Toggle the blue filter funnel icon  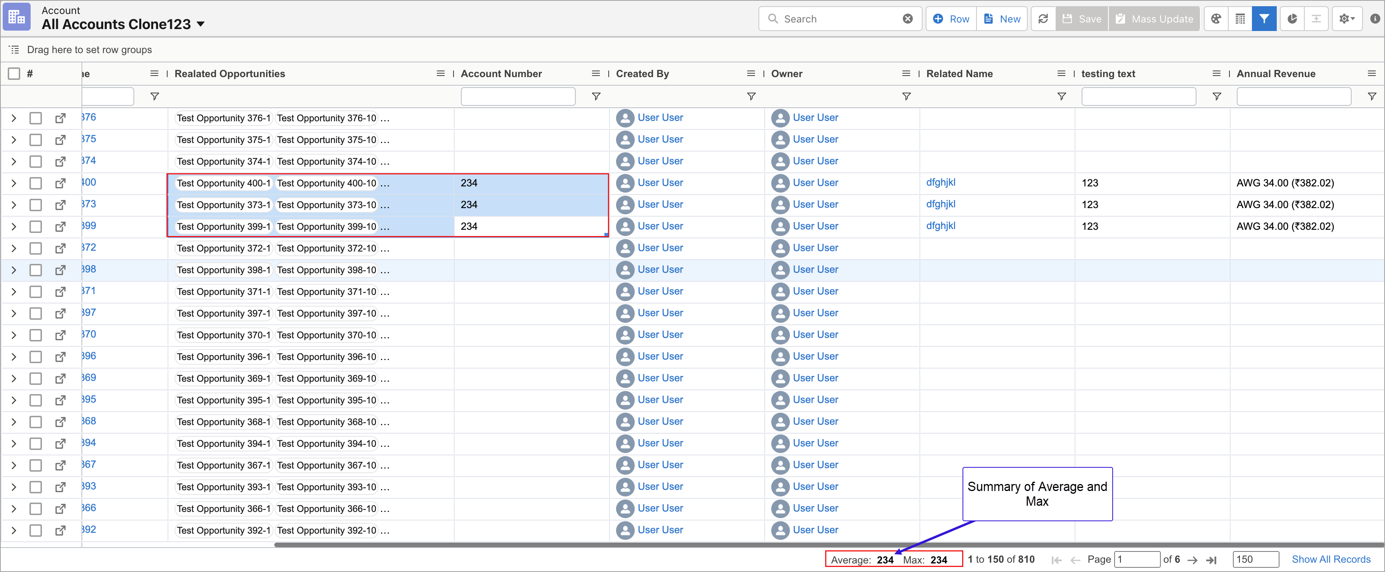(x=1264, y=19)
